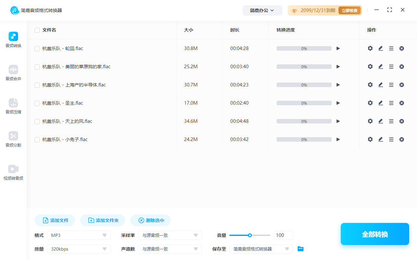Select the checkbox beside 天上的风.flac
This screenshot has height=260, width=417.
37,121
